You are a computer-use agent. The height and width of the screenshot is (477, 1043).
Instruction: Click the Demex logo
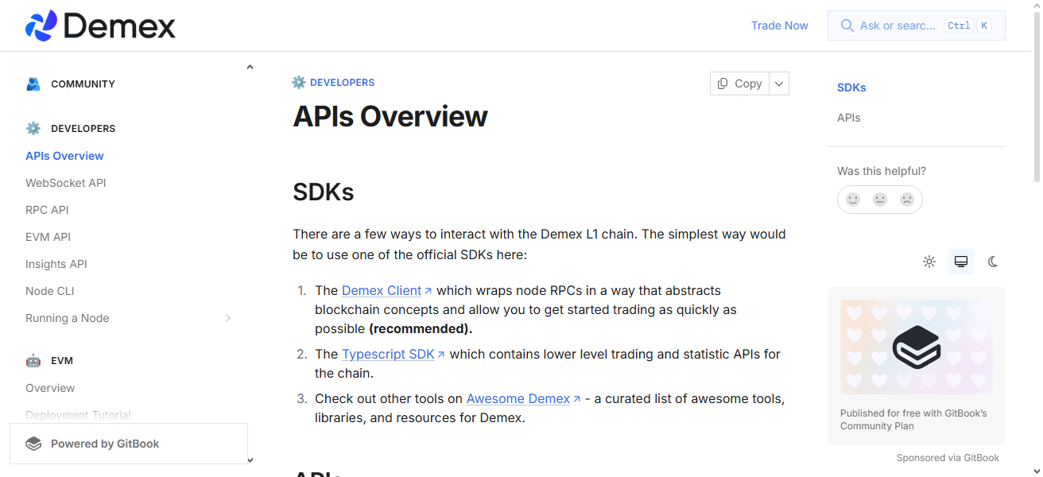coord(99,25)
